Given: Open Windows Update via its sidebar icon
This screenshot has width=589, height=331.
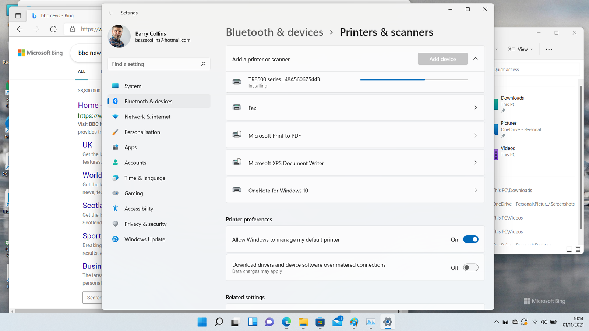Looking at the screenshot, I should (116, 239).
